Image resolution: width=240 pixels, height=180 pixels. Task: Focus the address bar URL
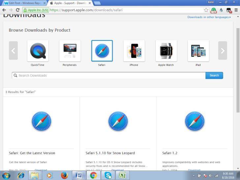[x=86, y=10]
